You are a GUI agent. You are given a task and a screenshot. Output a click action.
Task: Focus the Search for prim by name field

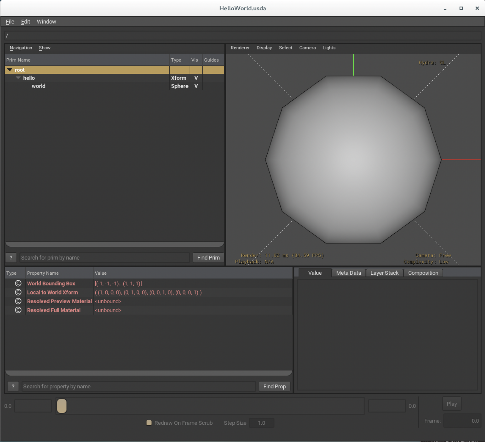pyautogui.click(x=105, y=258)
